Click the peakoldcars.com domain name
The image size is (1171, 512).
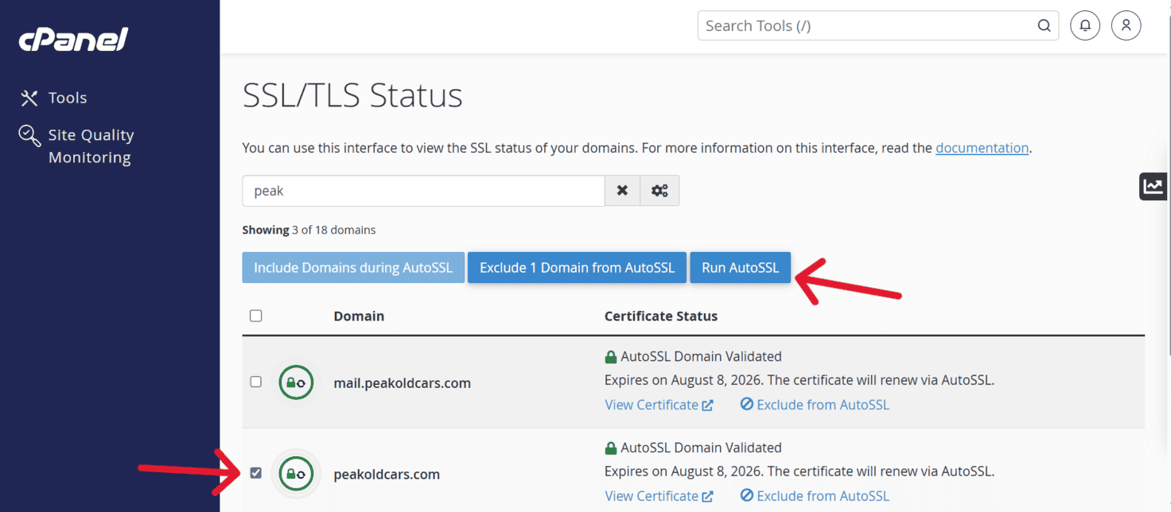tap(387, 475)
